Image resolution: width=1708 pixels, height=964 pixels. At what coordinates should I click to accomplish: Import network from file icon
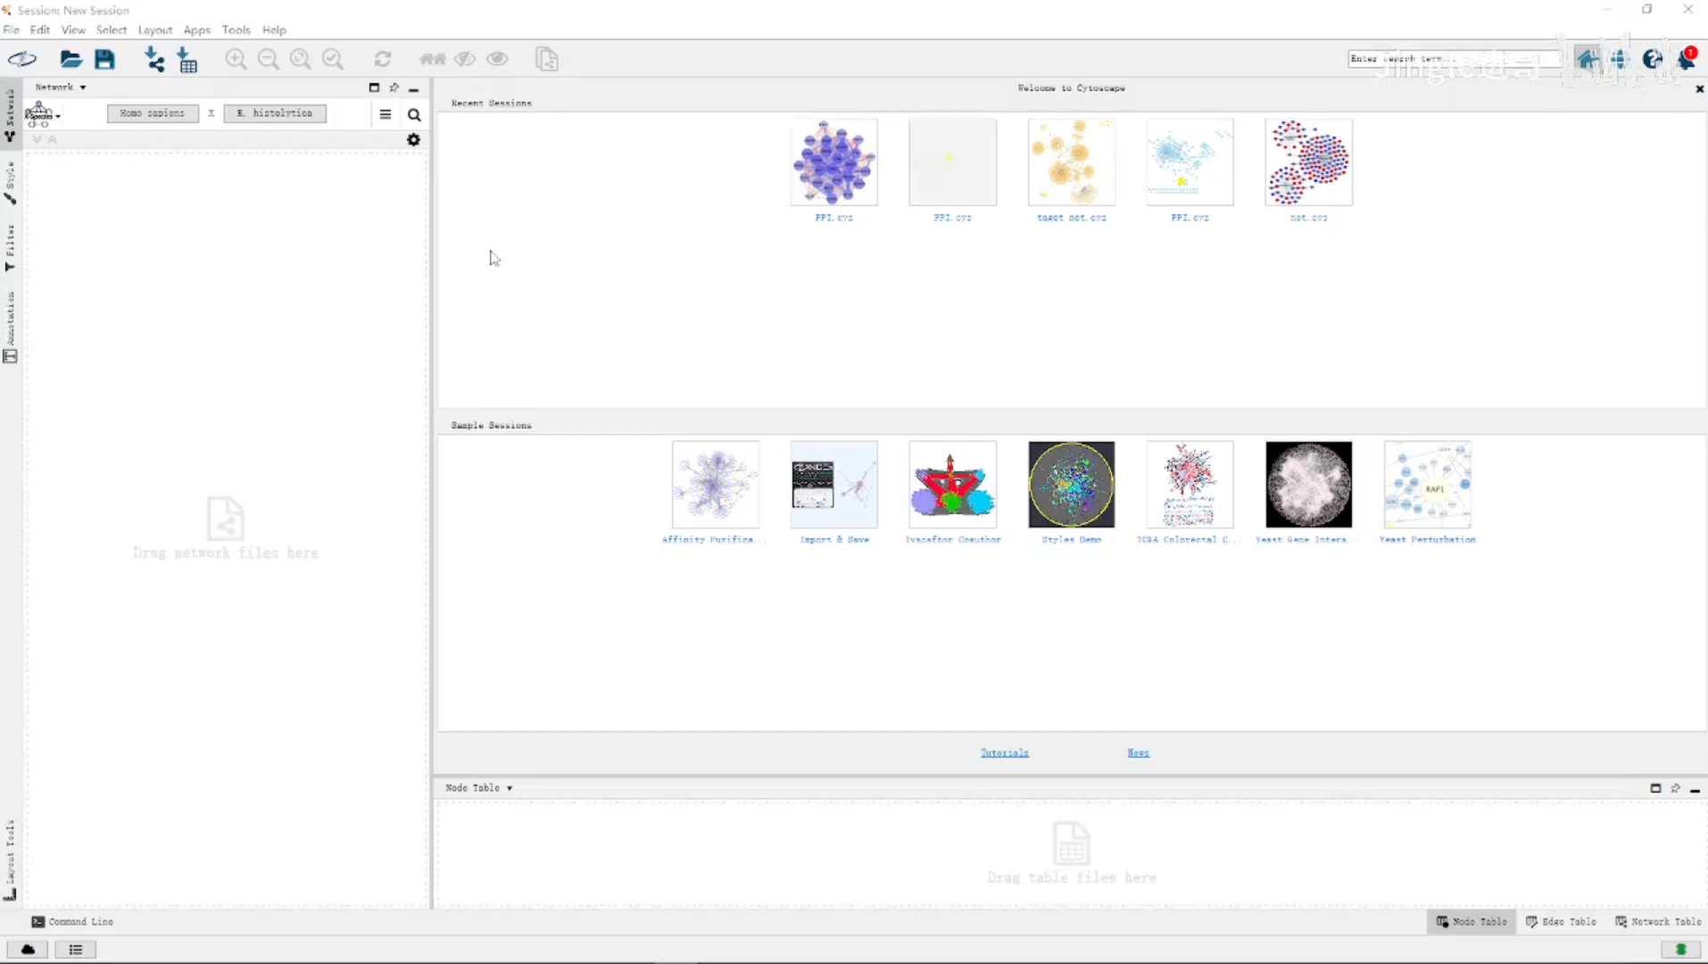(154, 60)
